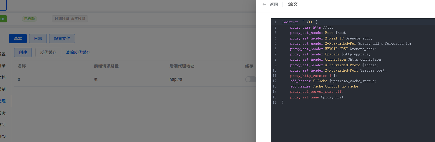Click the back arrow icon
The width and height of the screenshot is (435, 142).
point(264,4)
